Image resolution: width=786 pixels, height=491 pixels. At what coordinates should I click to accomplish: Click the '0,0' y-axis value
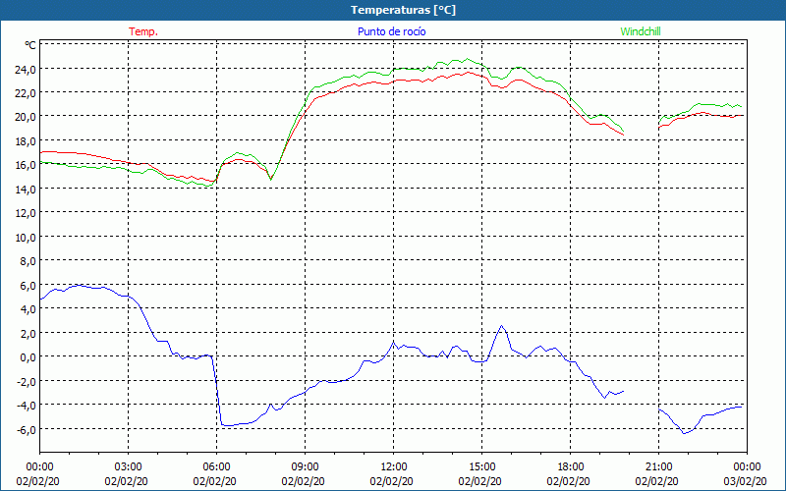tap(28, 357)
